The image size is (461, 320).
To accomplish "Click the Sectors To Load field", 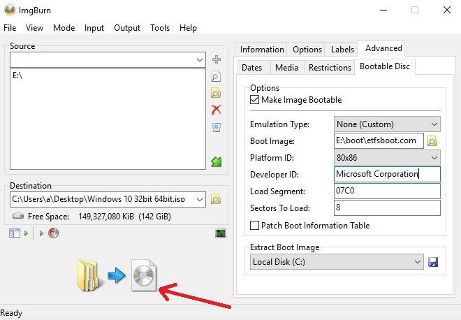I will pos(387,208).
